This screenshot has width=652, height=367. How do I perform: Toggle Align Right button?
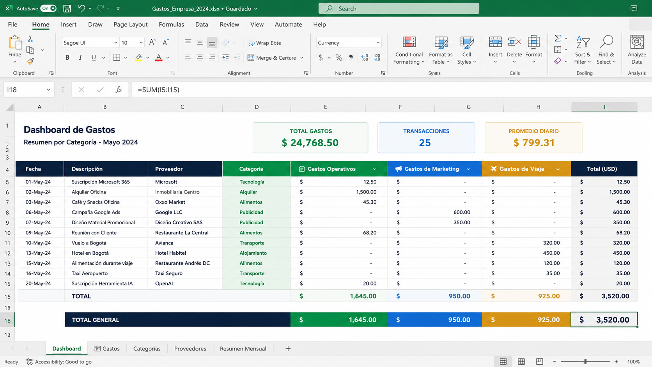click(212, 58)
